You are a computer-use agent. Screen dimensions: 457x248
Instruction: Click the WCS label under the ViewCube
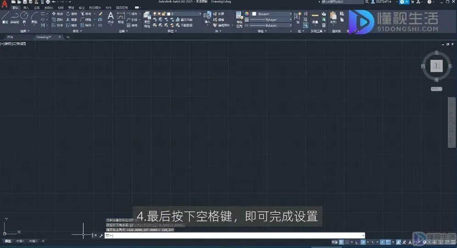[x=436, y=89]
